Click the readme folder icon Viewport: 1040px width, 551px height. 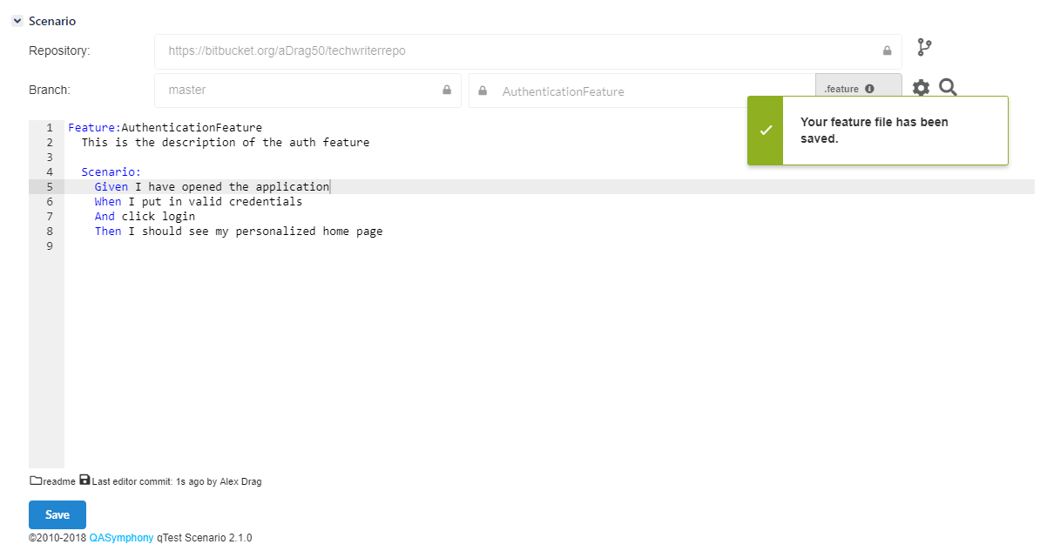[x=36, y=480]
